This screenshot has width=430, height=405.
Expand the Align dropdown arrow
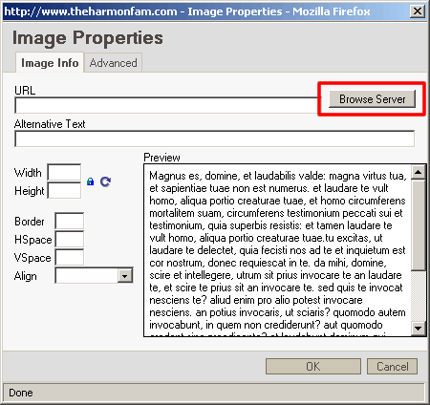(124, 276)
